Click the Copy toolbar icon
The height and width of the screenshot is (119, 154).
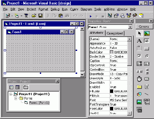click(55, 16)
